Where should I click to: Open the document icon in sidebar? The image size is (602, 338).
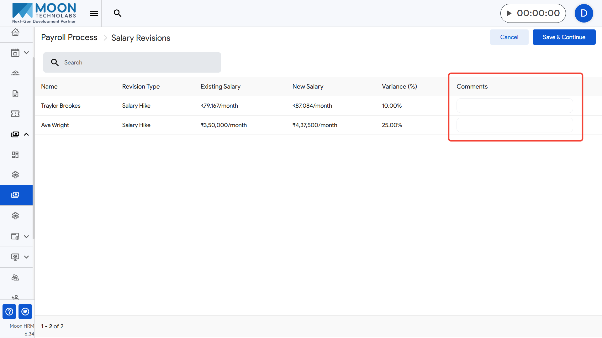[x=15, y=94]
